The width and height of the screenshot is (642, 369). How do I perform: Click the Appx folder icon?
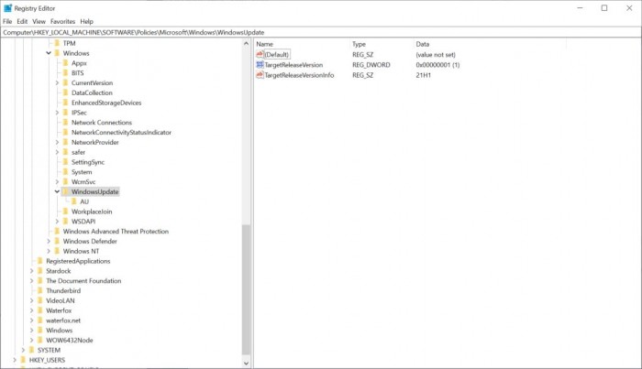click(x=65, y=63)
